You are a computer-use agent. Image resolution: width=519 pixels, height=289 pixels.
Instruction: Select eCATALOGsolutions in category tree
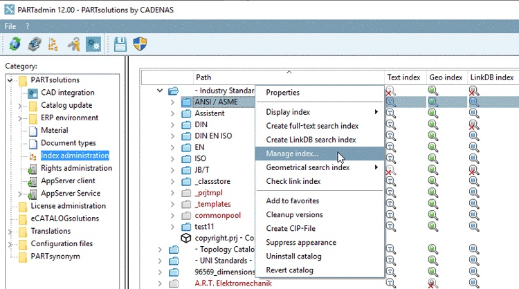point(65,218)
